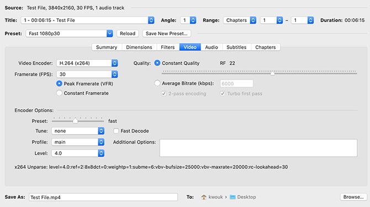Click the start chapter popup arrows

point(279,20)
